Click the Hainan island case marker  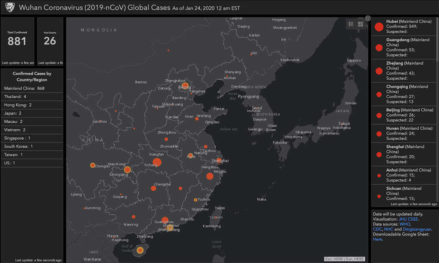tap(140, 250)
